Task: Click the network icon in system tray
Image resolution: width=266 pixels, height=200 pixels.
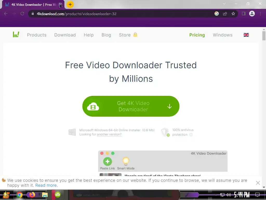Action: click(222, 195)
